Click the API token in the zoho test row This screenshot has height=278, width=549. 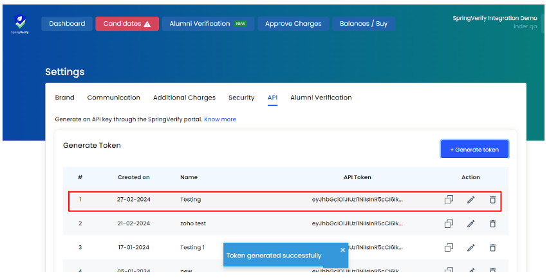(357, 223)
